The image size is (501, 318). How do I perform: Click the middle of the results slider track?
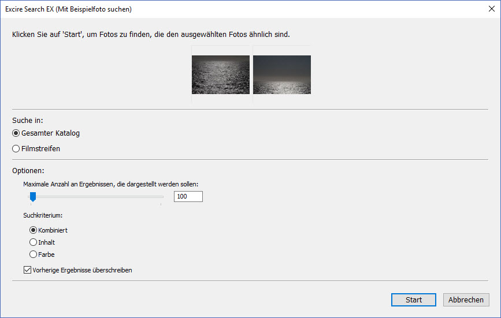97,197
